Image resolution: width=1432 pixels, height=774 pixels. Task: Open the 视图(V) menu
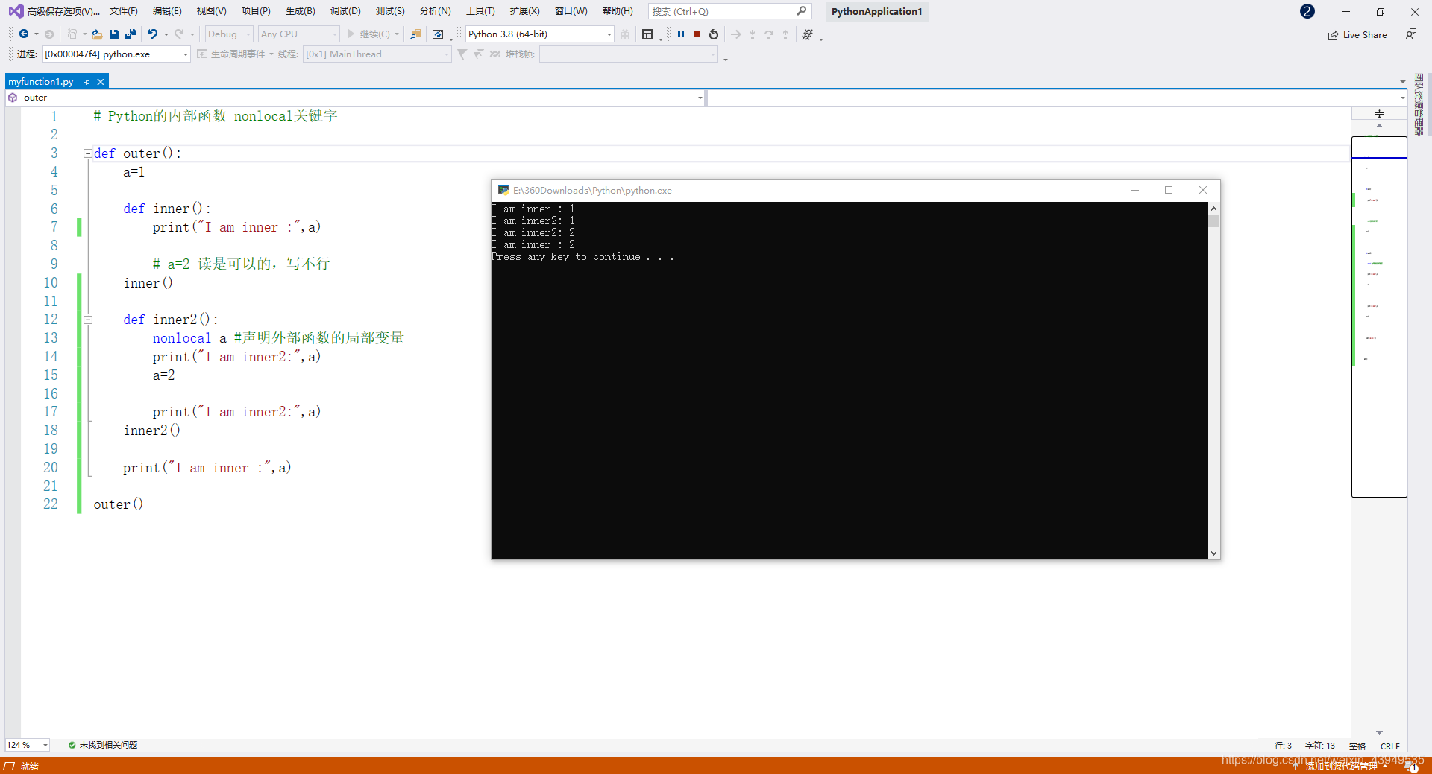212,11
